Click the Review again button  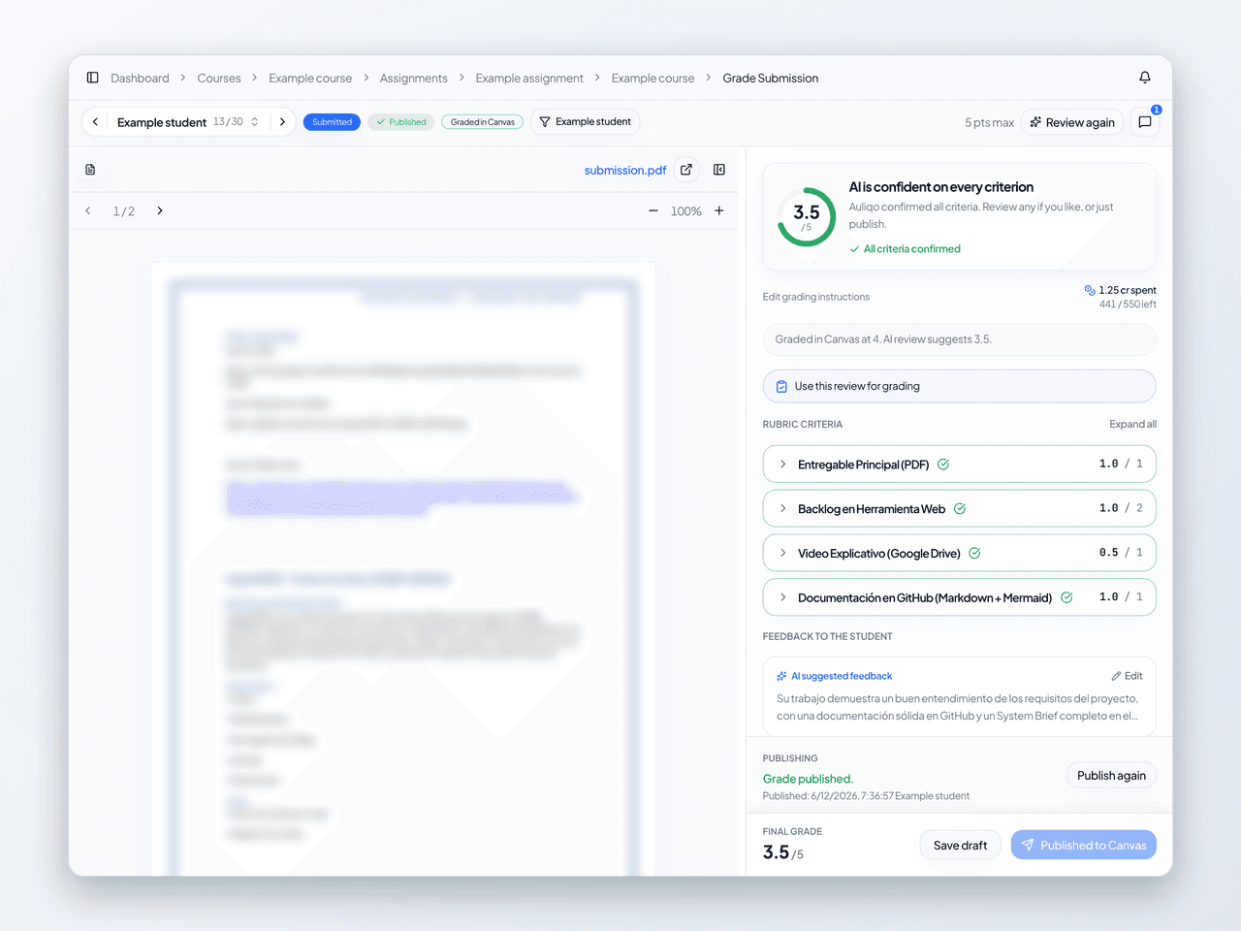pyautogui.click(x=1072, y=122)
